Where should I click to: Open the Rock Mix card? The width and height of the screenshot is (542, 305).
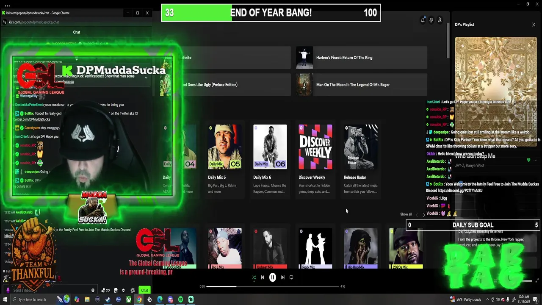[315, 248]
